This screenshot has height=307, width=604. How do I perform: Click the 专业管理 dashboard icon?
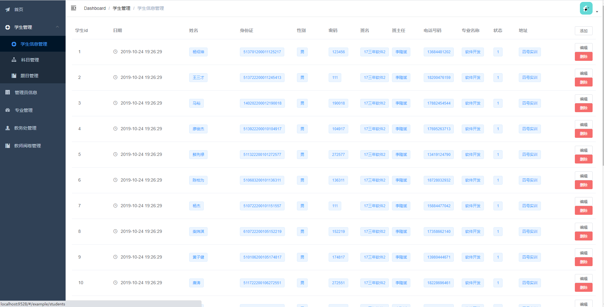coord(8,110)
